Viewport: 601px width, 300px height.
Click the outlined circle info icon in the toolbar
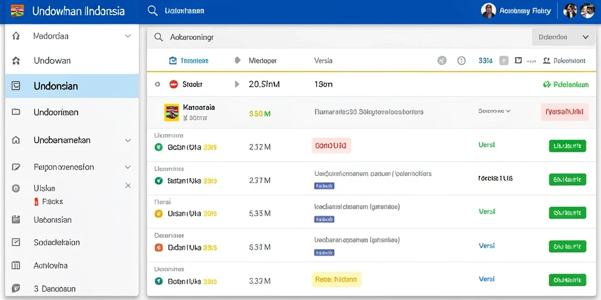(x=461, y=60)
